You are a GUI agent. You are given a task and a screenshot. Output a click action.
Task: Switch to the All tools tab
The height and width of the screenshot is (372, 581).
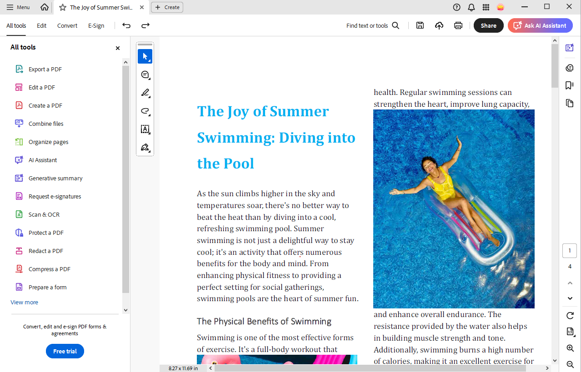click(16, 26)
